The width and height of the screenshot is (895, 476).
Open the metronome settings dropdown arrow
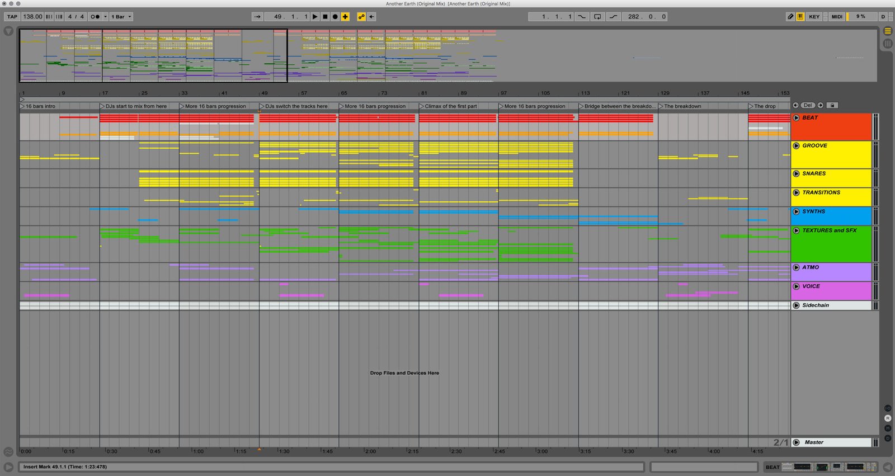coord(105,17)
